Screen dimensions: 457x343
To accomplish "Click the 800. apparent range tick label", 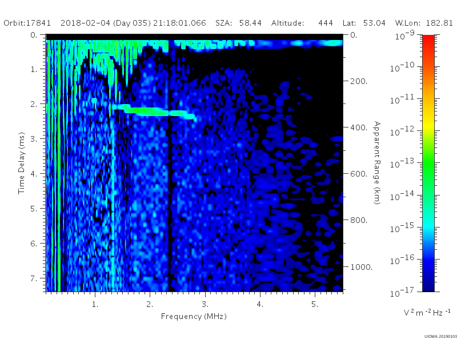I will (x=359, y=220).
